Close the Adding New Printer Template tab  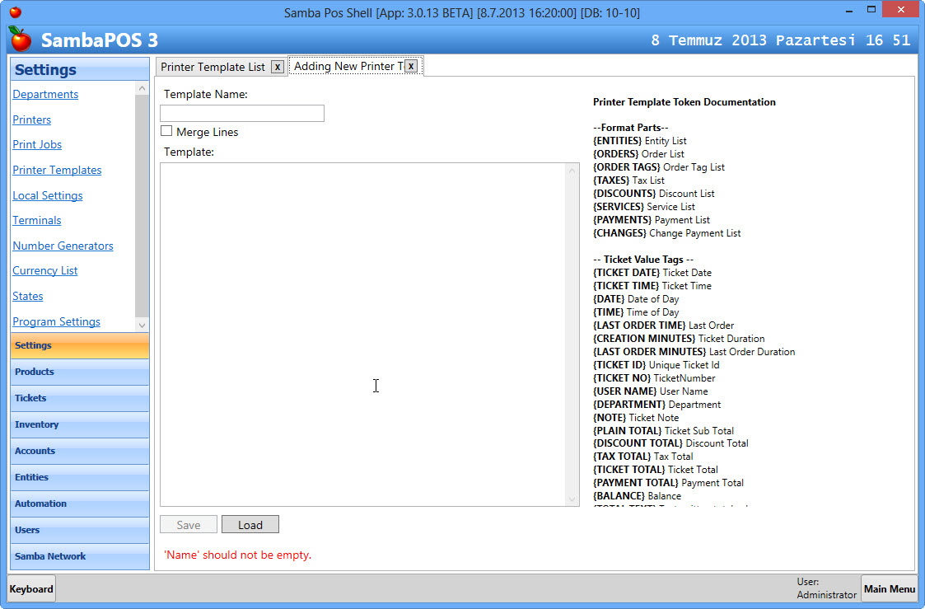click(411, 66)
